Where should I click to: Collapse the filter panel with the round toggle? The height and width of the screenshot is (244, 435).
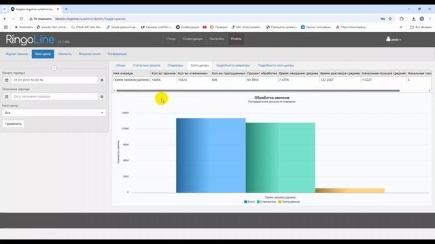coord(54,68)
